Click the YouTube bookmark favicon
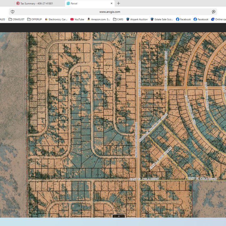The image size is (226, 226). [x=72, y=19]
